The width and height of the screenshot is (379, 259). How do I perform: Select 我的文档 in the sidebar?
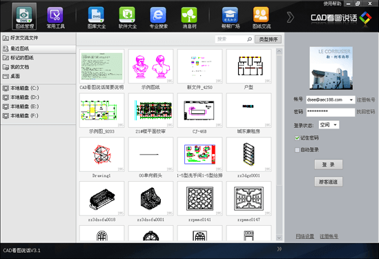click(x=38, y=67)
